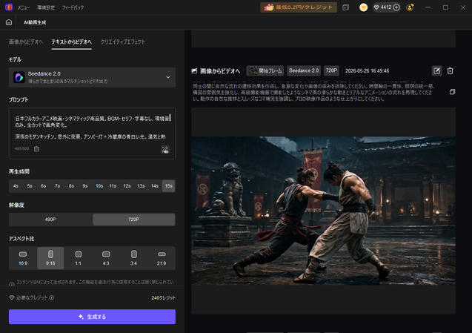The width and height of the screenshot is (472, 333).
Task: Open 環境設定 settings menu
Action: coord(46,7)
